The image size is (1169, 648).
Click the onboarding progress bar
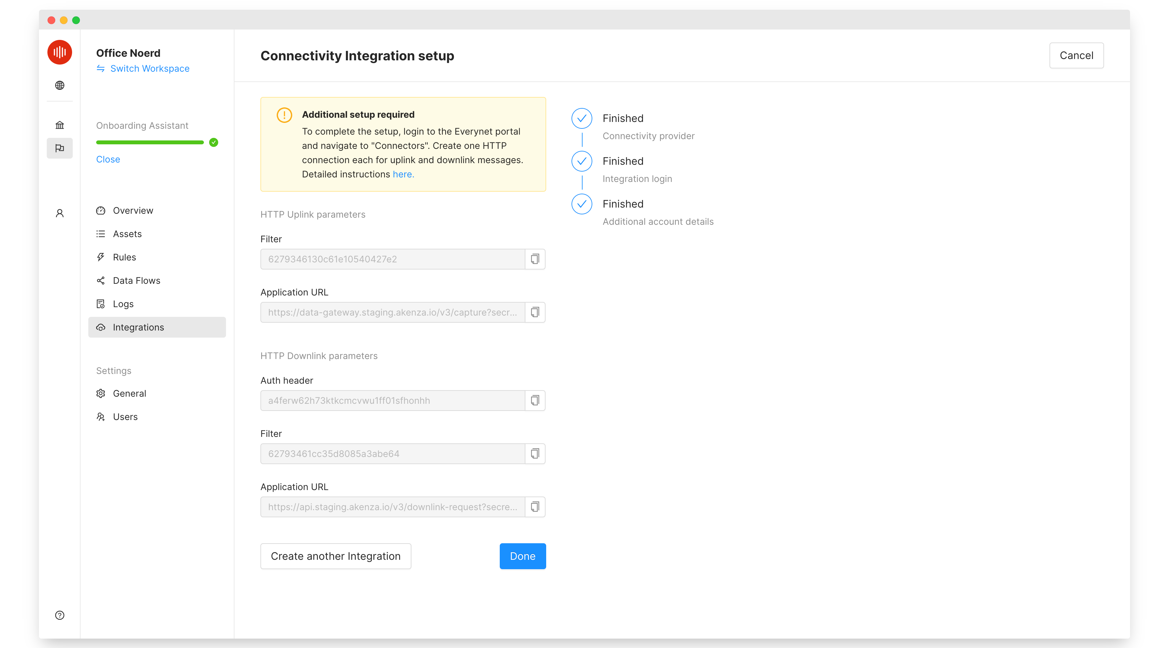(x=150, y=143)
